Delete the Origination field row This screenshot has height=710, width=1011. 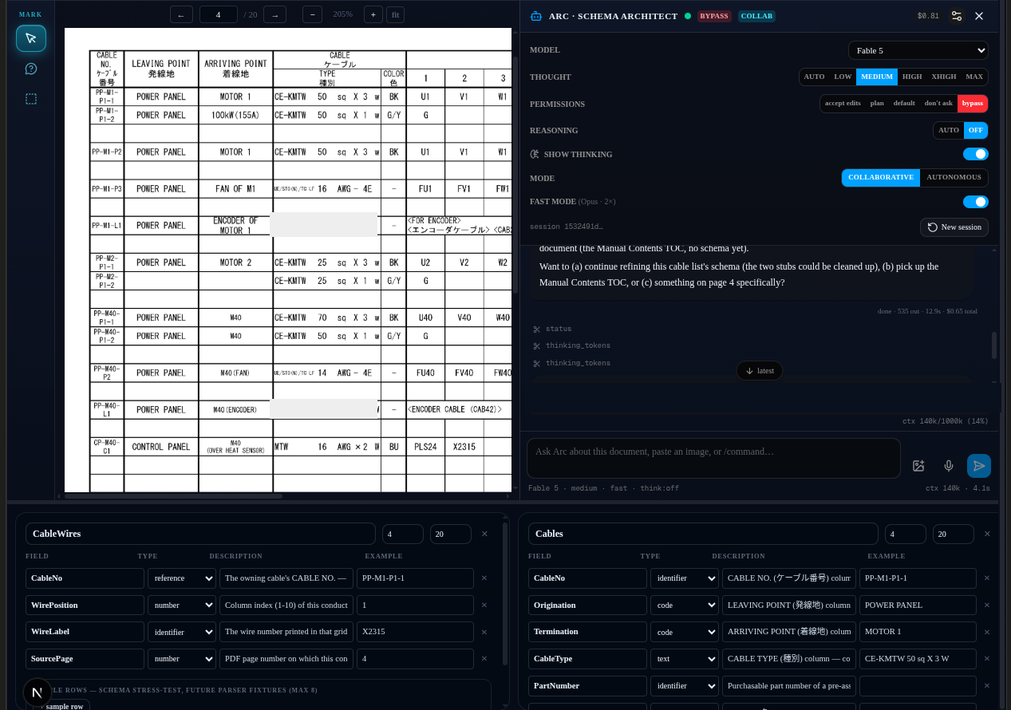click(x=986, y=605)
